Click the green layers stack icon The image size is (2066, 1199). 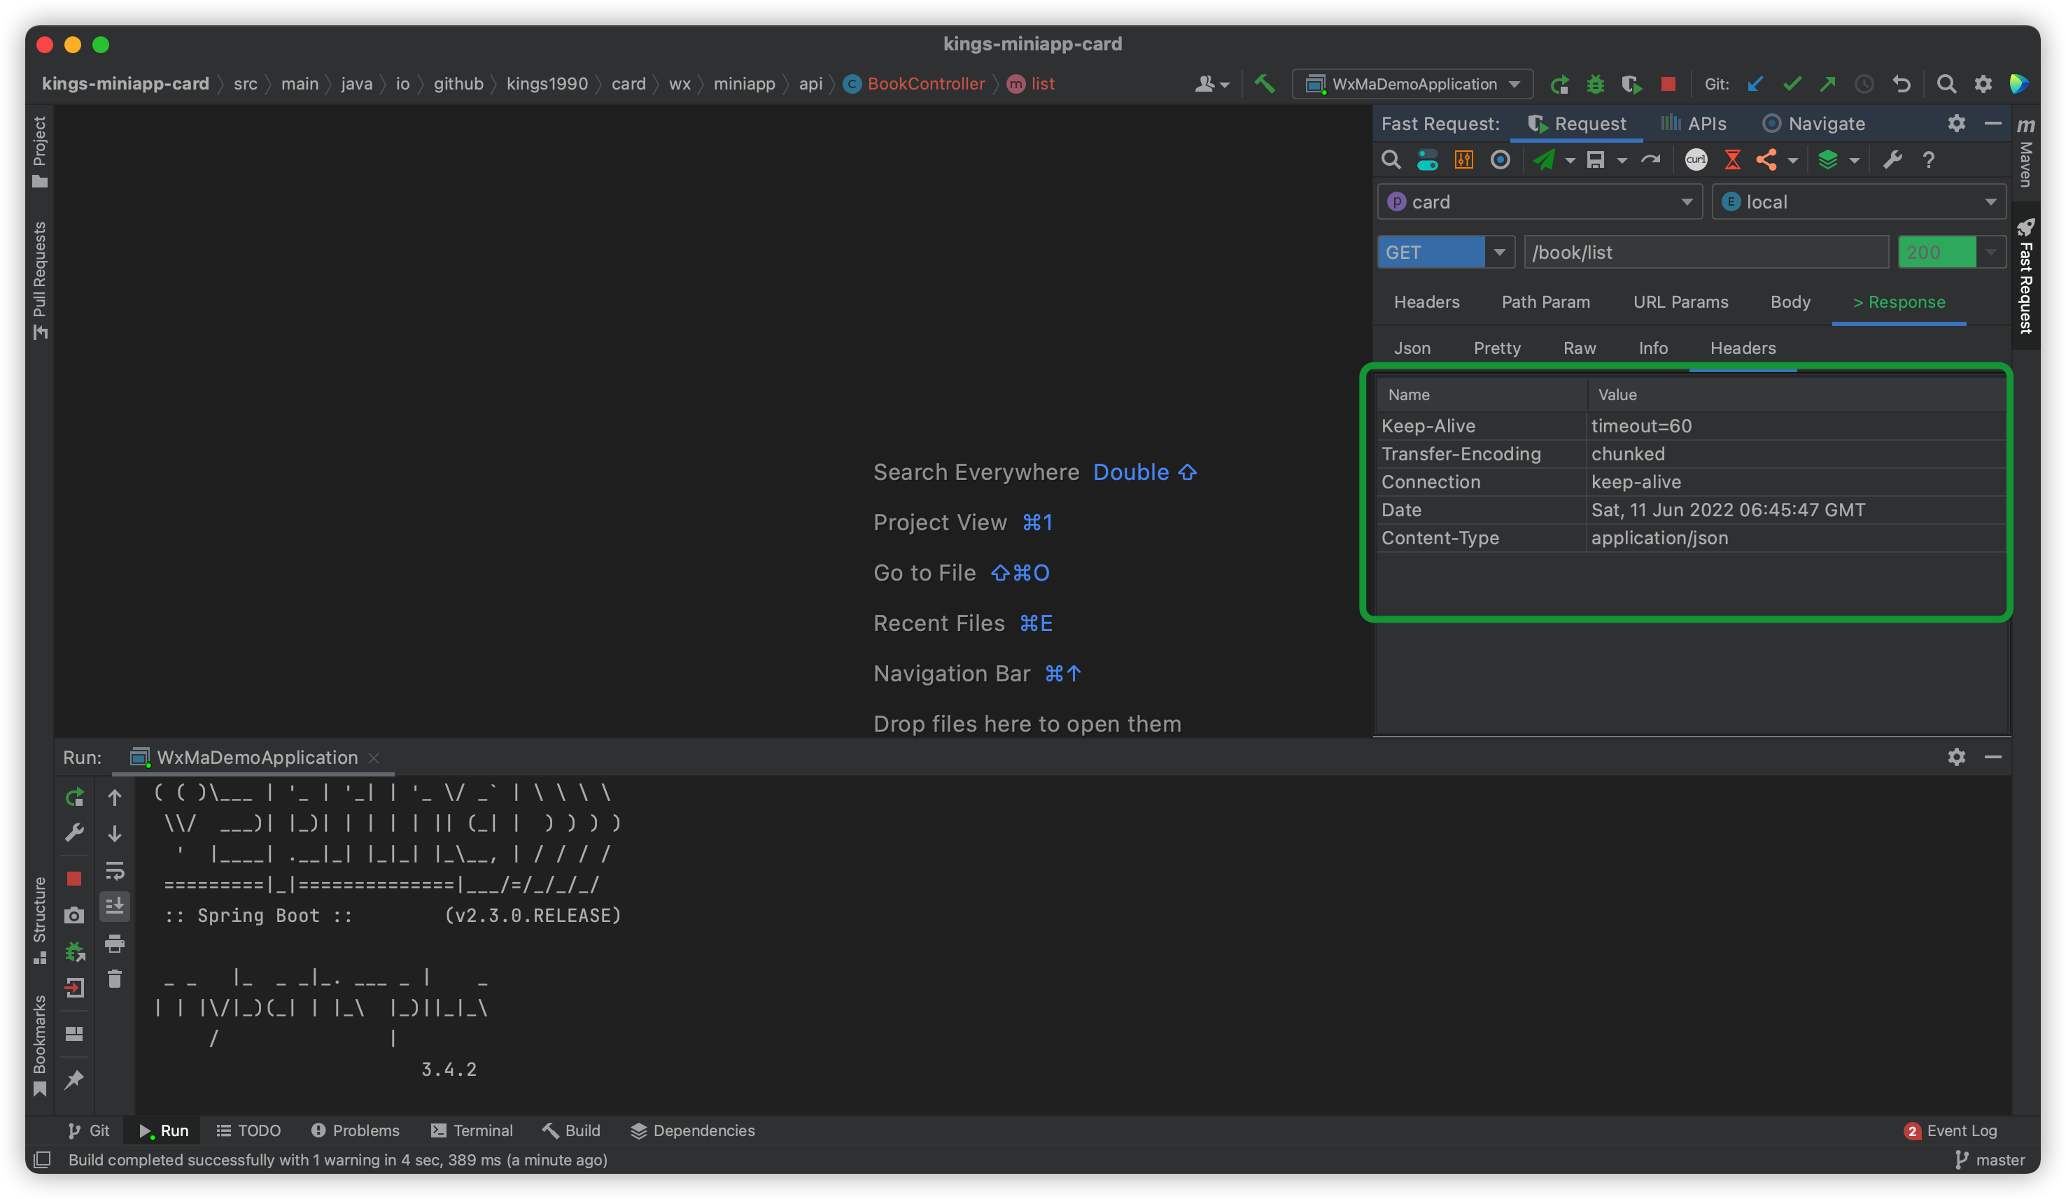coord(1828,159)
